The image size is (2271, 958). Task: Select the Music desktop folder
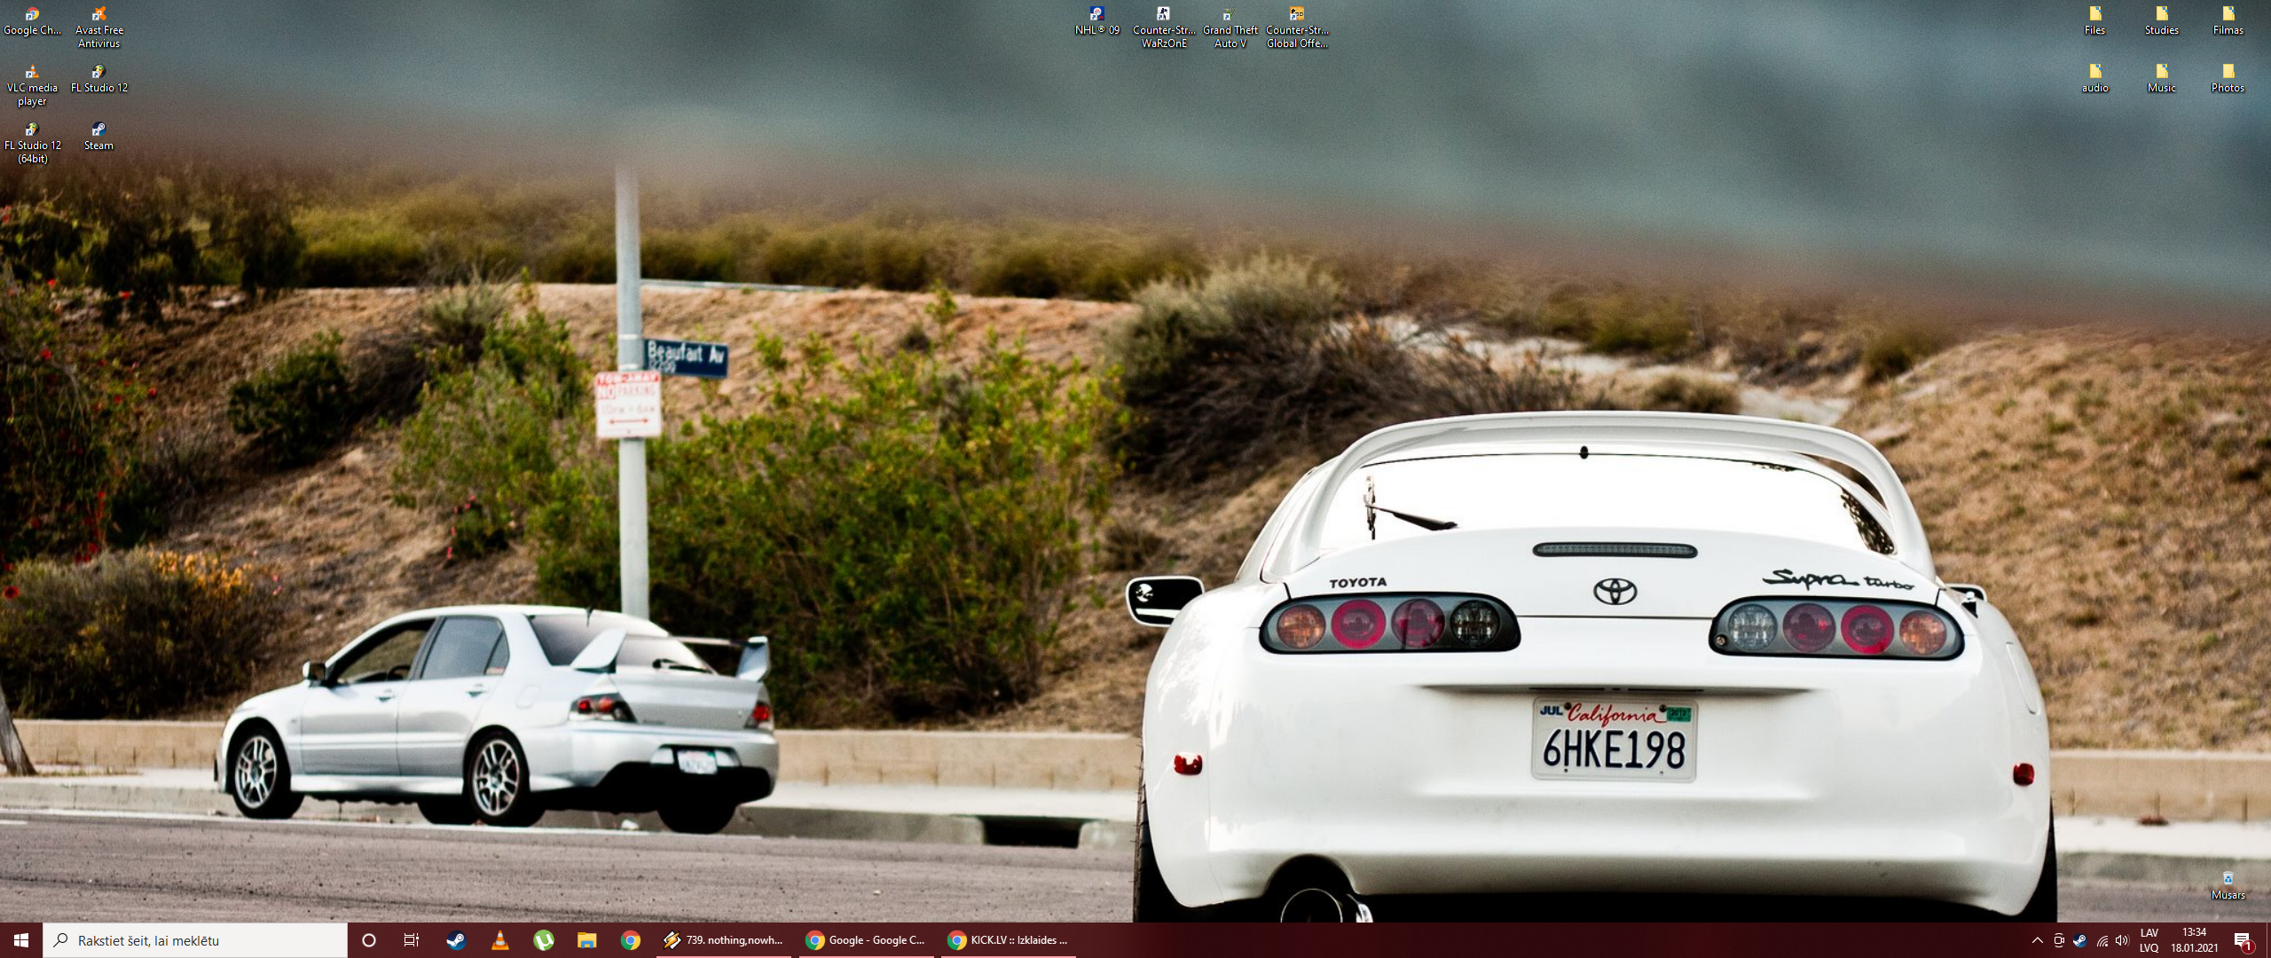pyautogui.click(x=2161, y=79)
